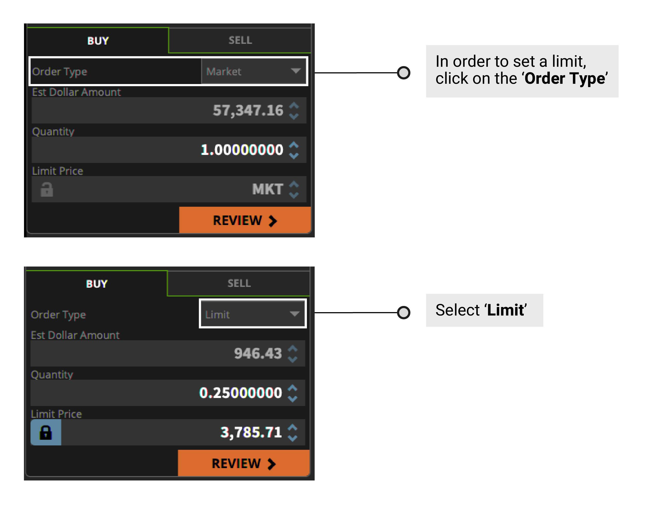
Task: Decrease 946.43 dollar amount down arrow
Action: [293, 359]
